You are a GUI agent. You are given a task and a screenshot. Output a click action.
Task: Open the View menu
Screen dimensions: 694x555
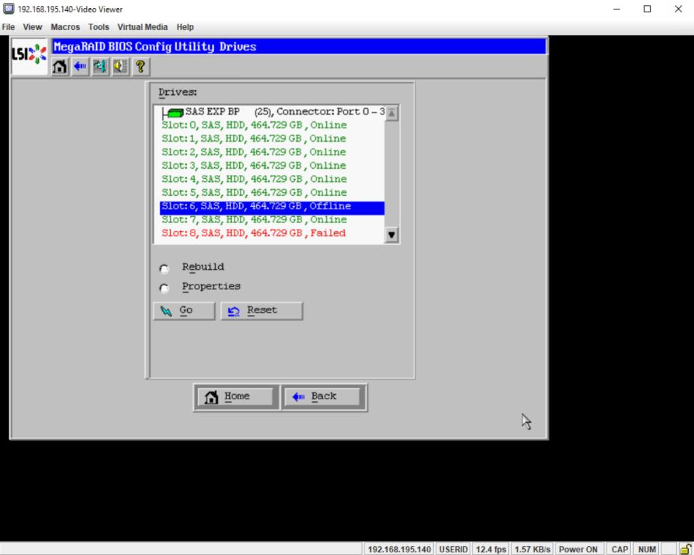(33, 27)
